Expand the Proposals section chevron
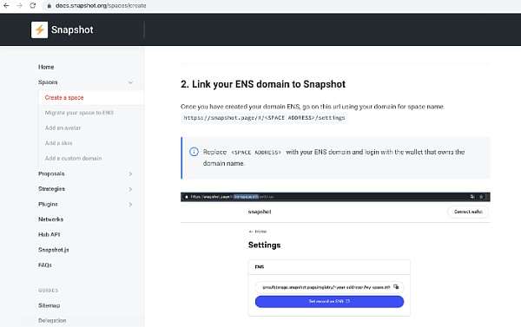 (x=130, y=174)
